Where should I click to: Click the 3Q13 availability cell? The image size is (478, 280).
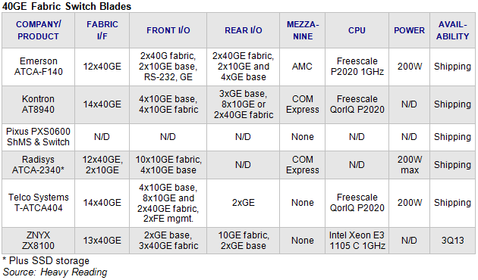tap(452, 241)
